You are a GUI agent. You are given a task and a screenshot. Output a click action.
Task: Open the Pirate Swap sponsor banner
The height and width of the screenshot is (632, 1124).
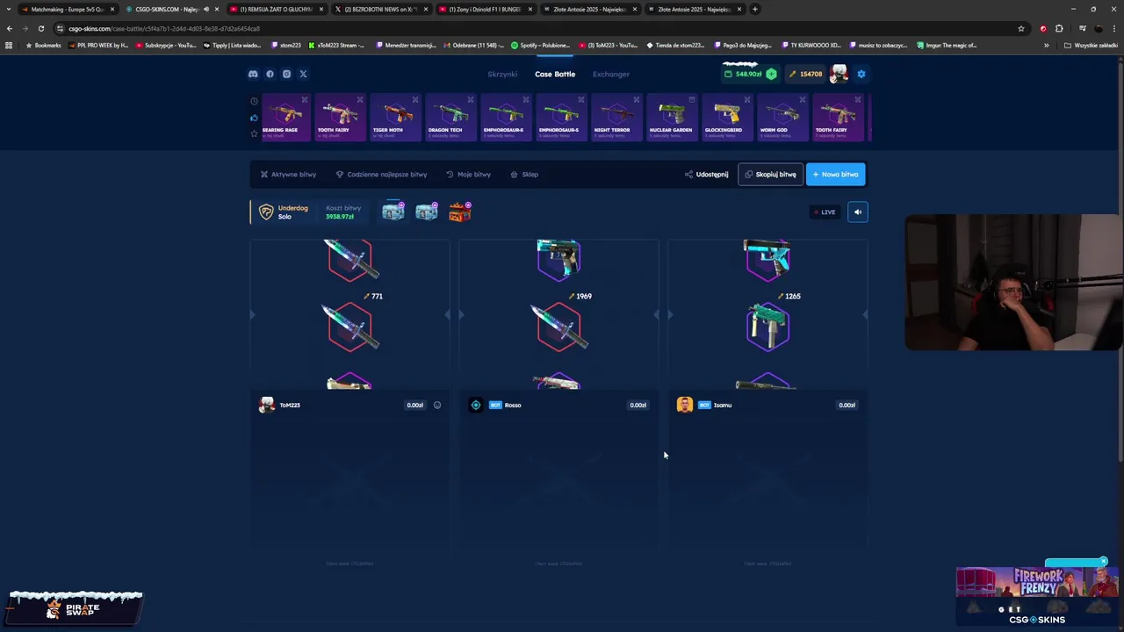[x=76, y=607]
